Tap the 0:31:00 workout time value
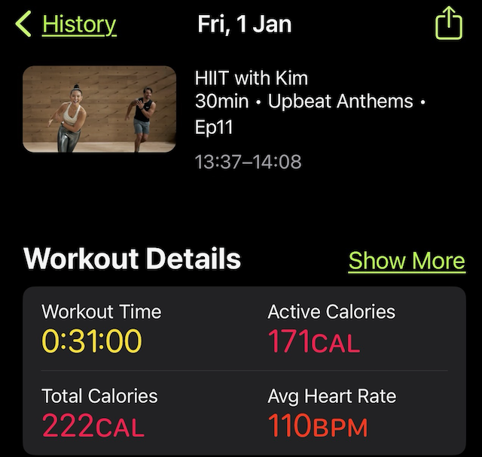This screenshot has width=482, height=457. click(92, 340)
